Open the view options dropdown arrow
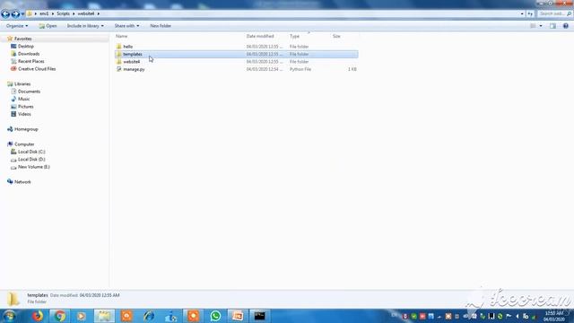Viewport: 574px width, 323px height. (x=541, y=26)
